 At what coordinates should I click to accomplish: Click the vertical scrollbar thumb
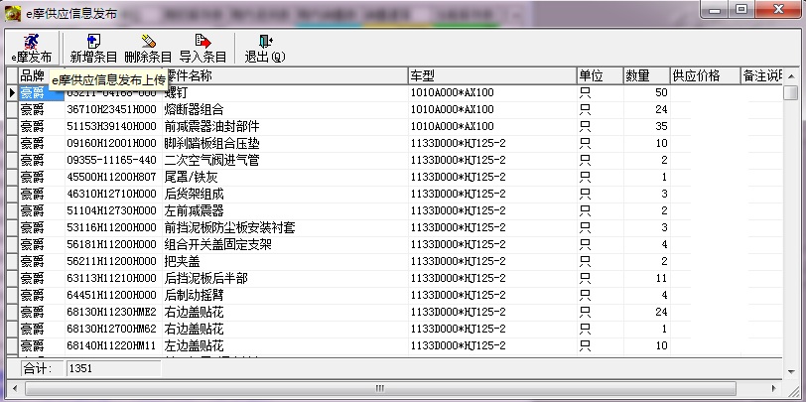coord(790,92)
